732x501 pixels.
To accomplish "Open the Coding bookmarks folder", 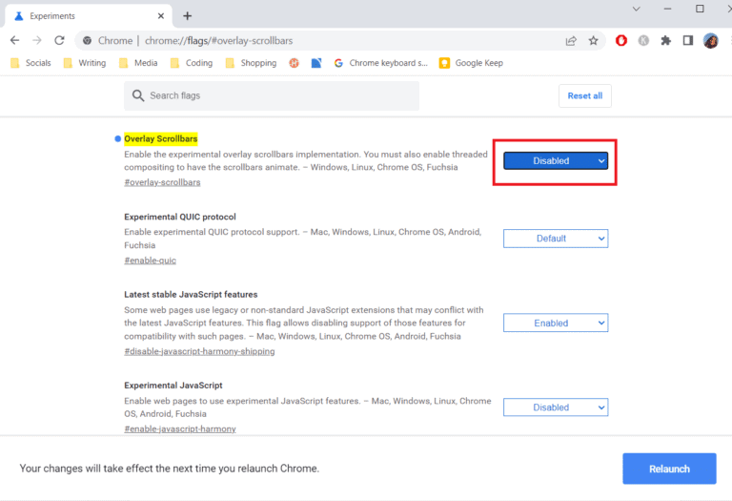I will (x=192, y=63).
